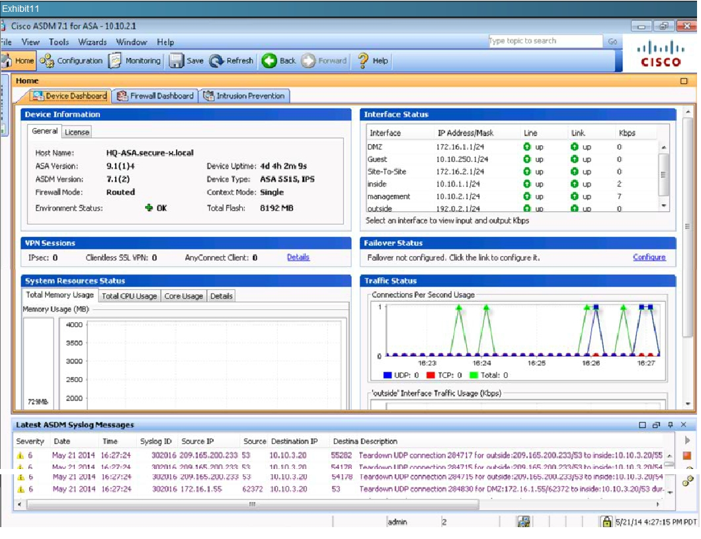701x539 pixels.
Task: Select syslog row from 172.16.1.55
Action: [340, 489]
